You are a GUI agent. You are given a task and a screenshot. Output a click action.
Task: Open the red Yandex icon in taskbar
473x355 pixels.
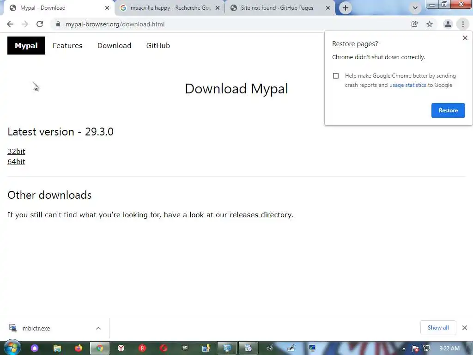click(142, 349)
